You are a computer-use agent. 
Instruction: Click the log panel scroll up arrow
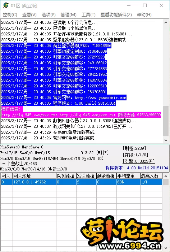[166, 22]
